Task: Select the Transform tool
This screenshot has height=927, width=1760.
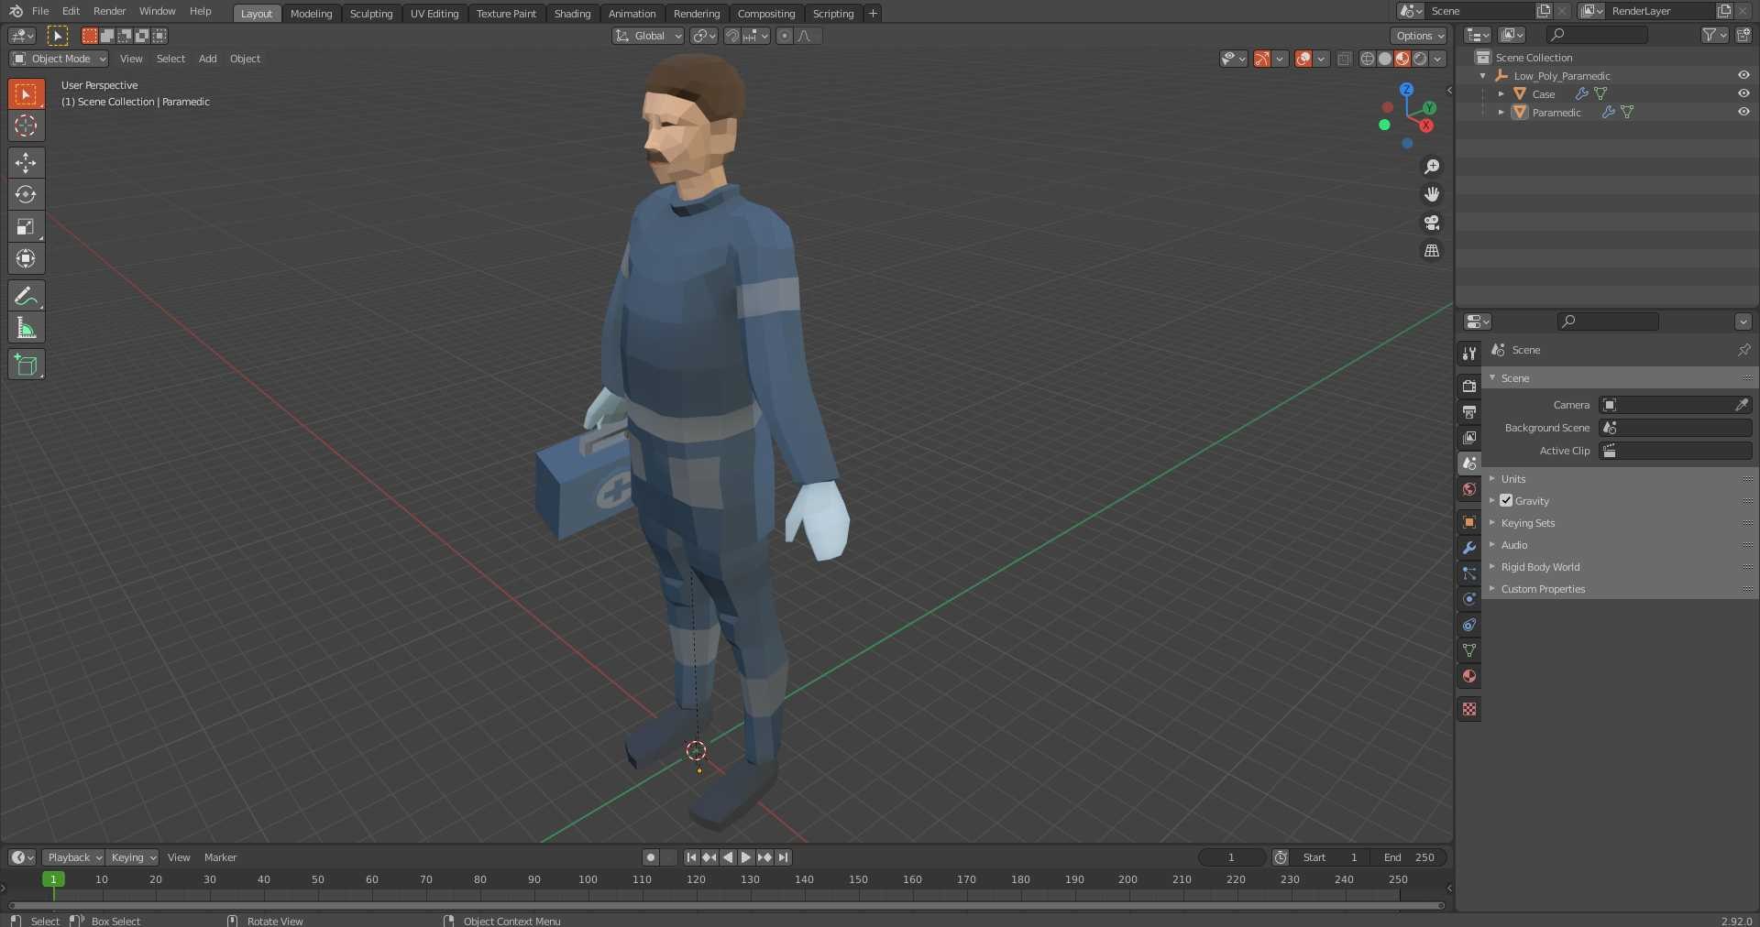Action: [26, 258]
